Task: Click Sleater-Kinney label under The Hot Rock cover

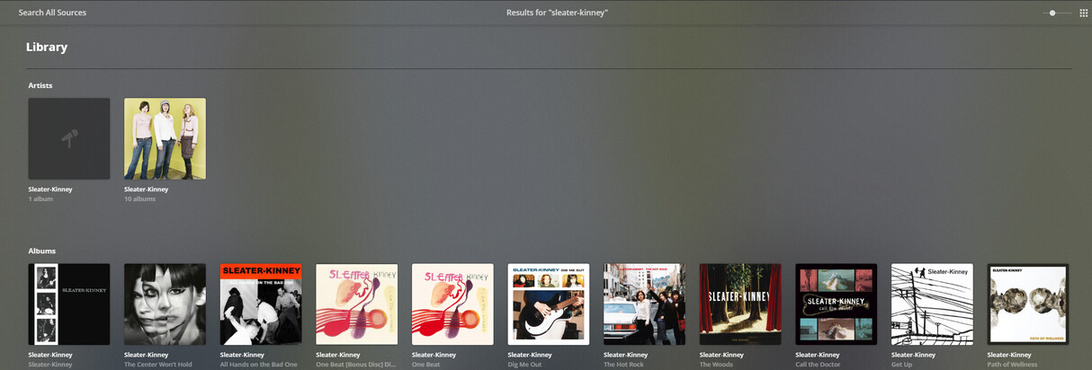Action: pyautogui.click(x=626, y=355)
